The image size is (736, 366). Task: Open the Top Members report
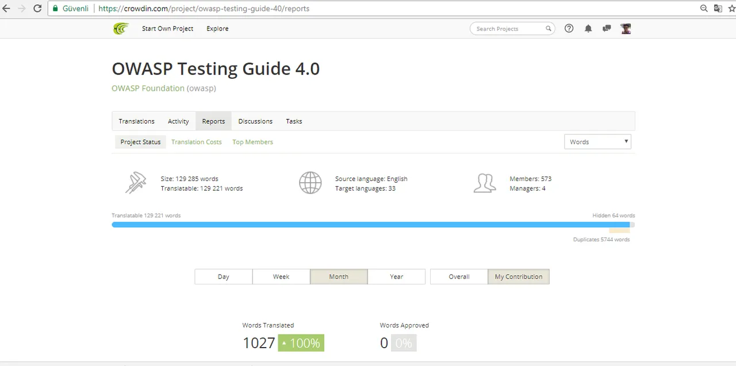(x=252, y=142)
